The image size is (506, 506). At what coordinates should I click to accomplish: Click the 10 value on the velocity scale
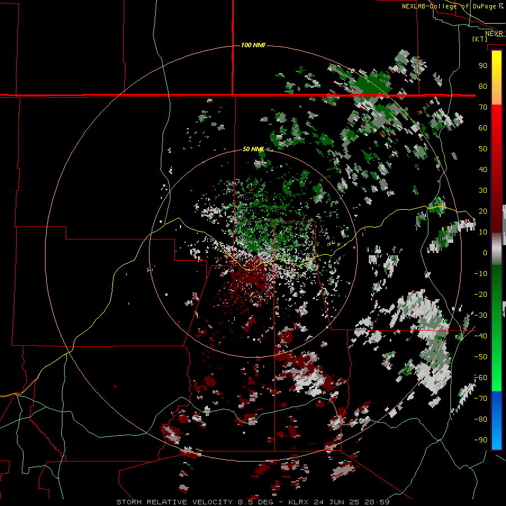pos(483,232)
